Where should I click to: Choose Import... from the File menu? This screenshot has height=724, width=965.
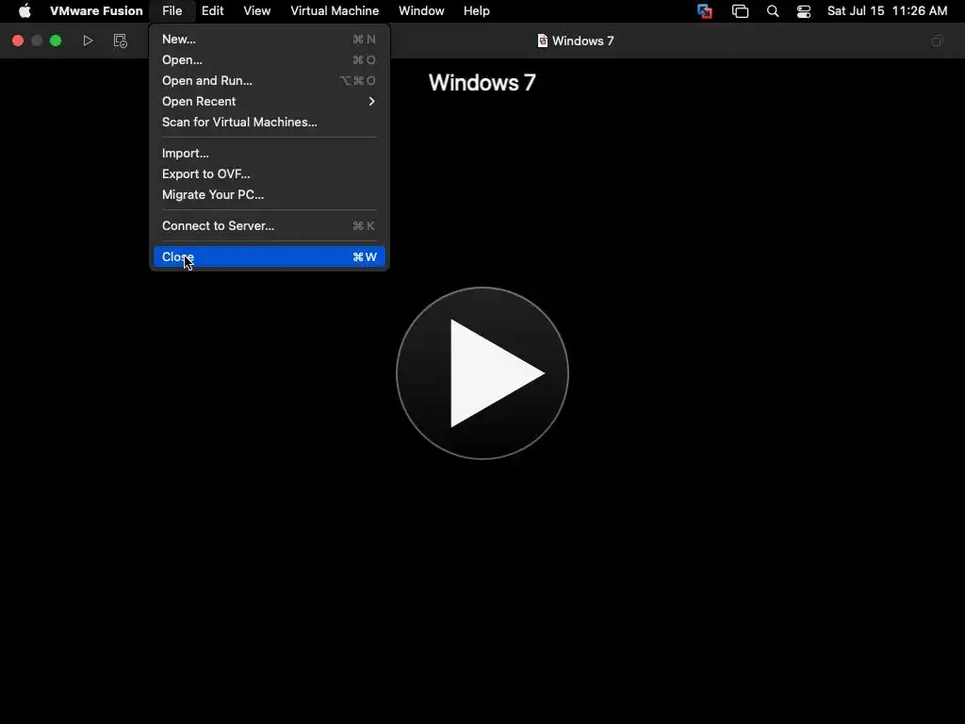point(269,154)
